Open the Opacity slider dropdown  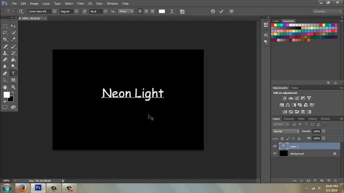pyautogui.click(x=324, y=131)
